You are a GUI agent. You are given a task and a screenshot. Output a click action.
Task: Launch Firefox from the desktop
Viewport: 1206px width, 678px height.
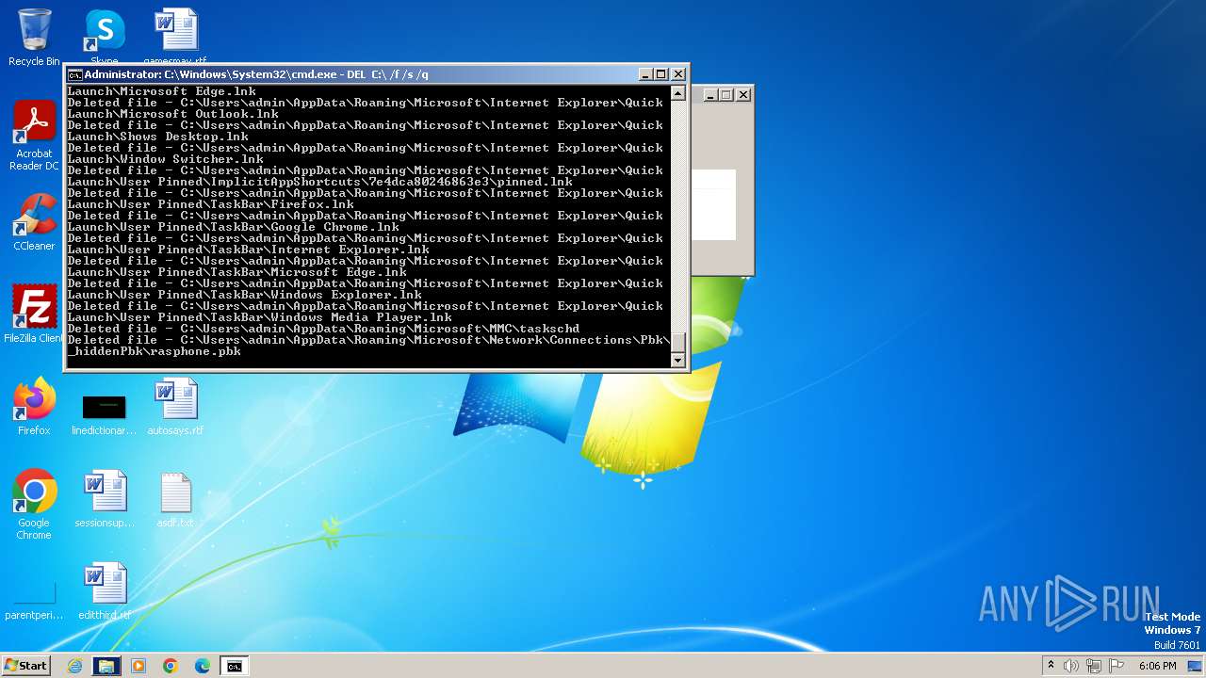point(34,407)
